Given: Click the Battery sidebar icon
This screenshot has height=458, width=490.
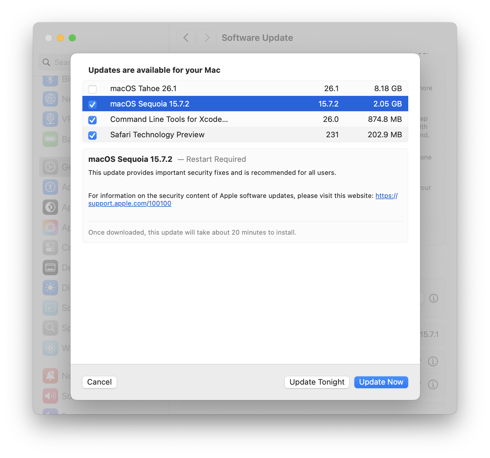Looking at the screenshot, I should click(x=50, y=139).
